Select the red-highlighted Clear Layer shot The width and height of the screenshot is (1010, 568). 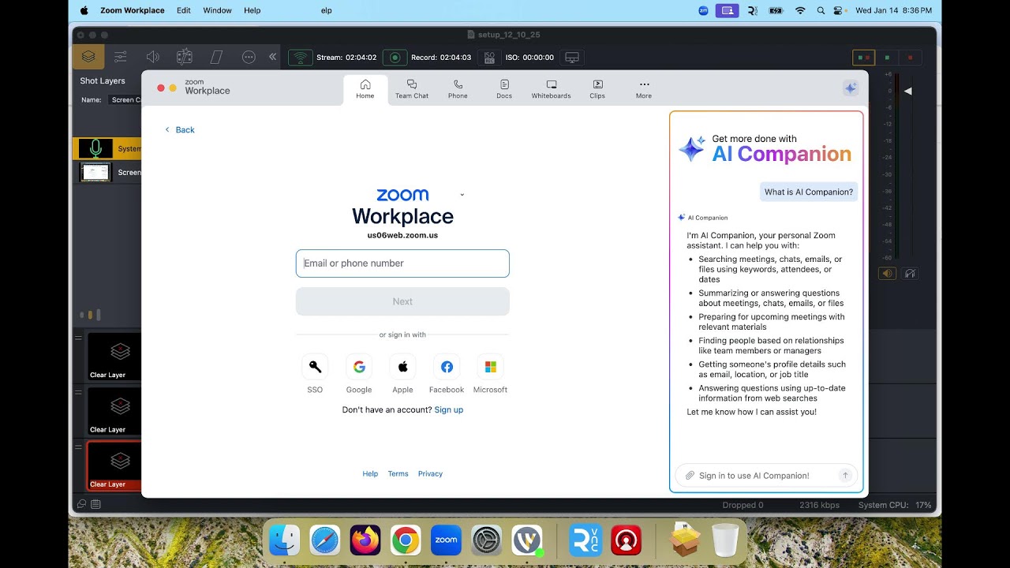(x=114, y=466)
